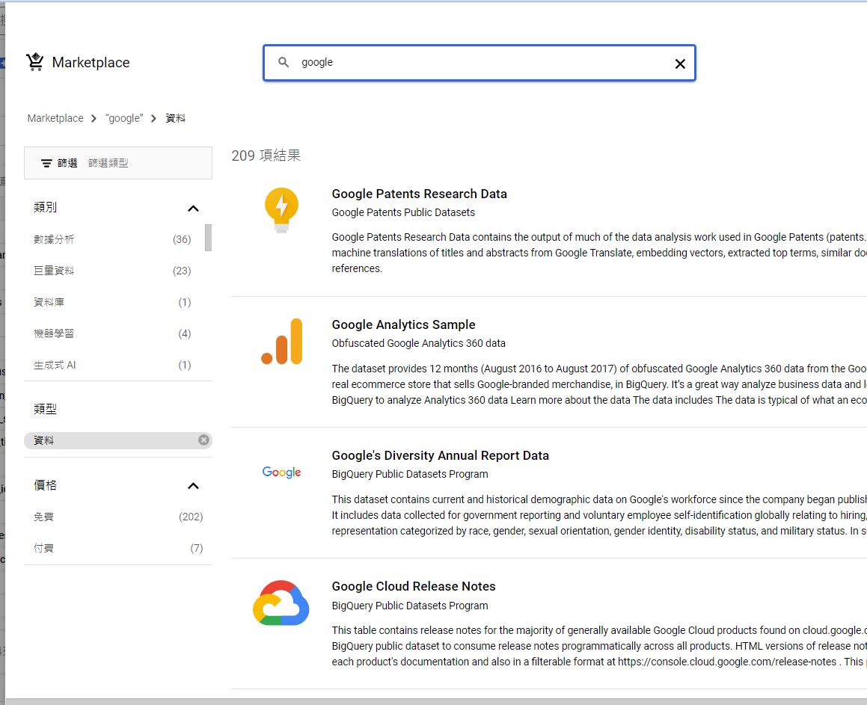This screenshot has height=705, width=867.
Task: Click the (202) free items count
Action: coord(191,517)
